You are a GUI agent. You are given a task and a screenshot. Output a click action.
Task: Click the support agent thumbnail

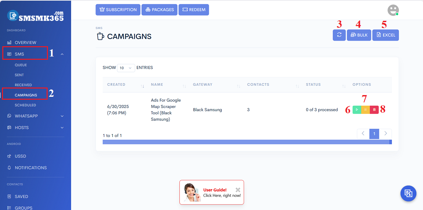192,192
